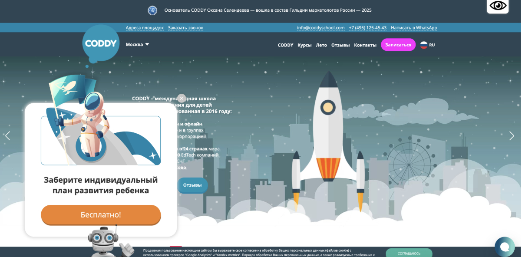
Task: Click the guild emblem in top banner
Action: click(x=152, y=10)
